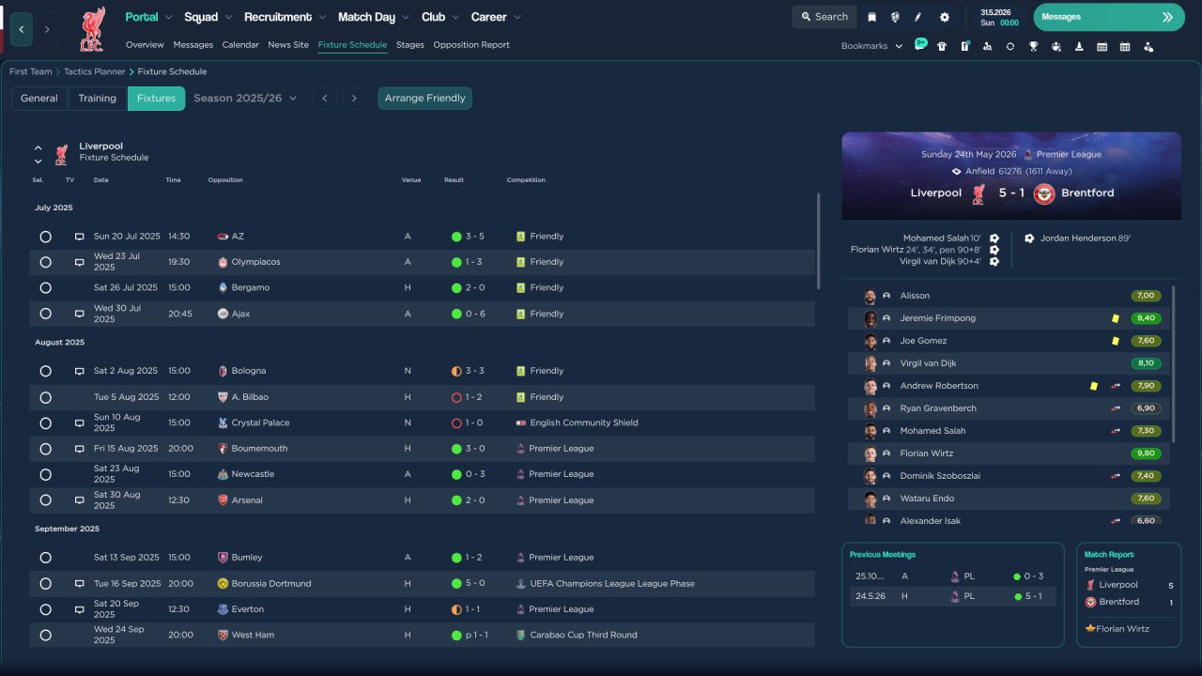Open the Club dropdown menu
The height and width of the screenshot is (676, 1202).
coord(440,17)
